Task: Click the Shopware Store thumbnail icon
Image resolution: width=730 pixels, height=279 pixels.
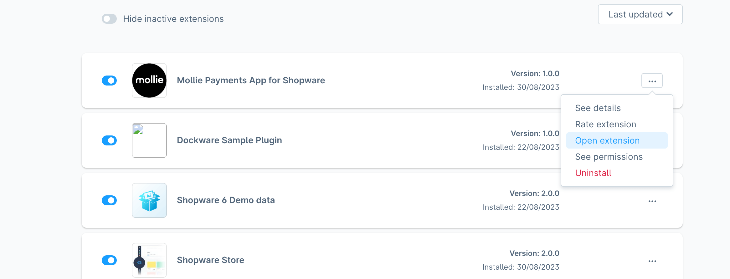Action: [149, 260]
